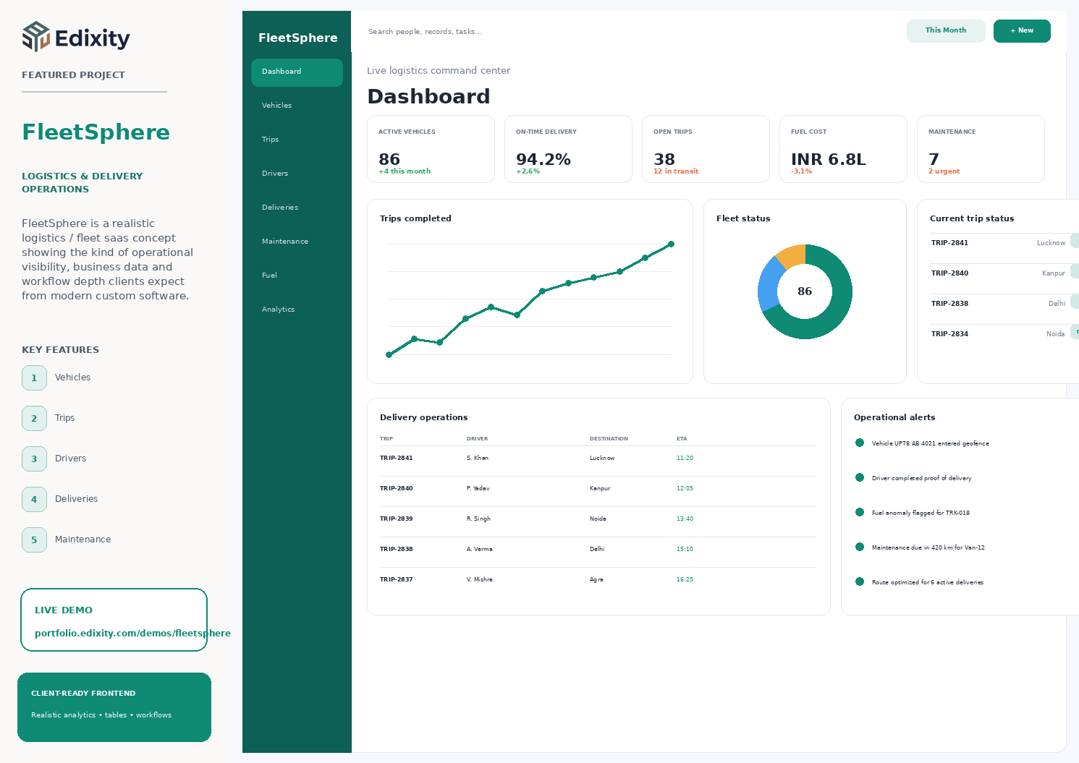Click the DESTINATION column header
Viewport: 1079px width, 763px height.
coord(609,439)
